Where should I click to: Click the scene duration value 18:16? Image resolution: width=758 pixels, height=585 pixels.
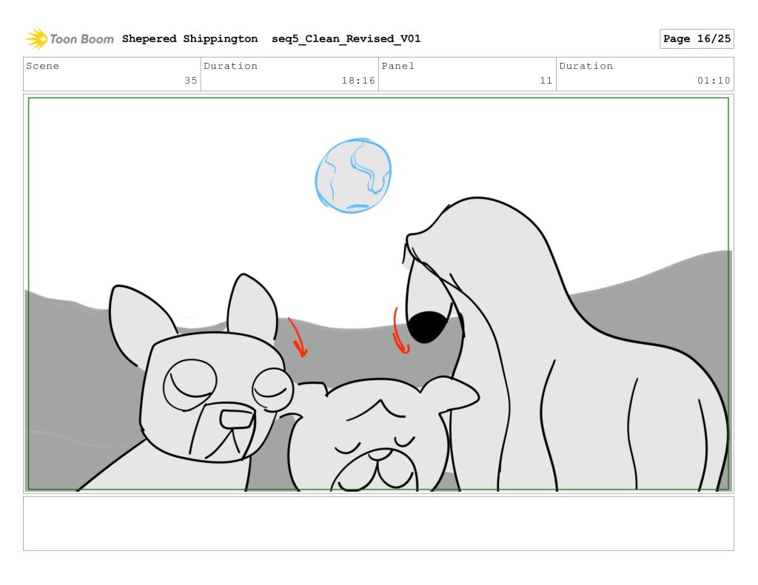click(x=358, y=81)
